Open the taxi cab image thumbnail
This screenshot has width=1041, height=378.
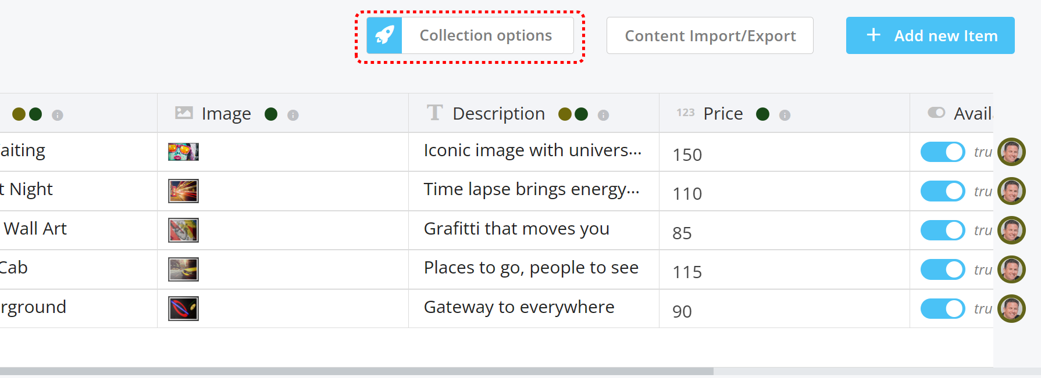(183, 269)
